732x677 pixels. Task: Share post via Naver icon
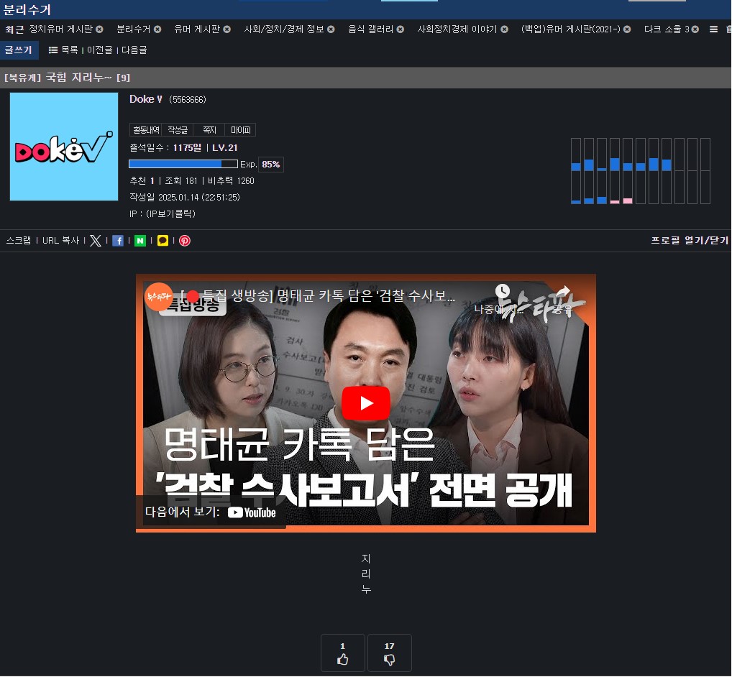[x=140, y=241]
